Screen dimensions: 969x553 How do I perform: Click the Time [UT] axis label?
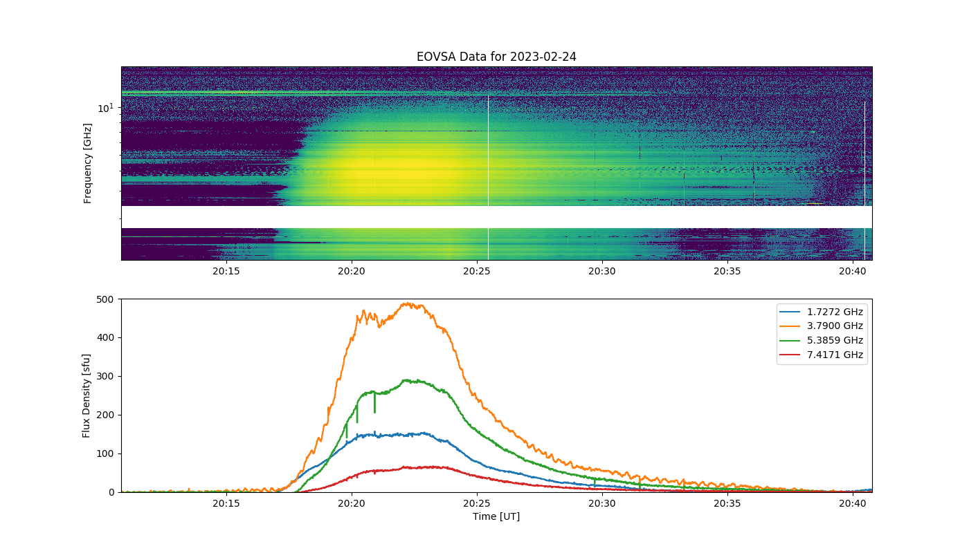(x=496, y=516)
